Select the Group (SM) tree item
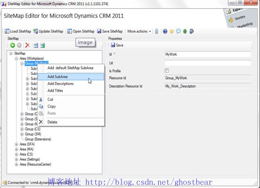 click(33, 134)
